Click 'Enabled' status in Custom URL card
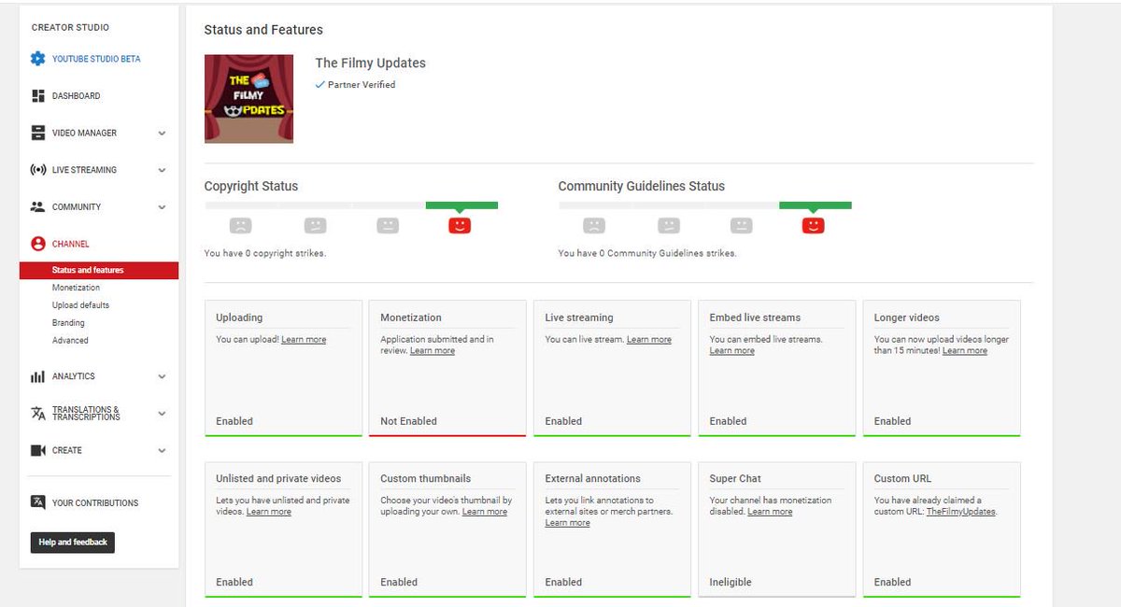Viewport: 1121px width, 607px height. tap(892, 582)
